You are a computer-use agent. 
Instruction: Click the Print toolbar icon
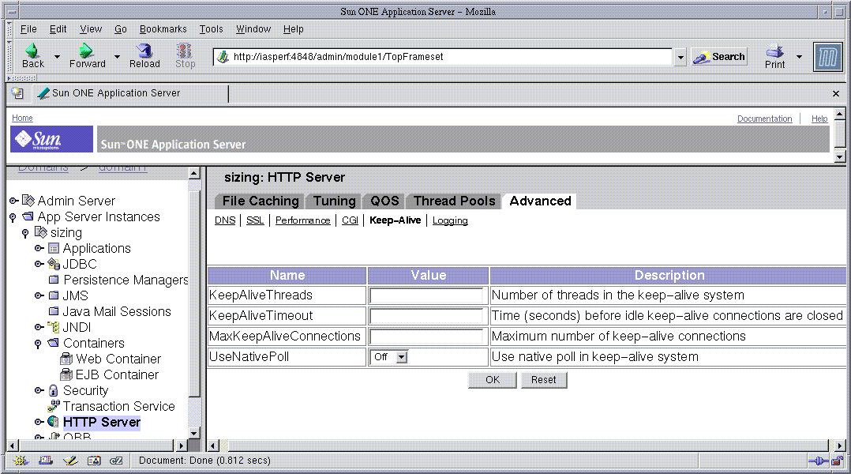point(774,51)
